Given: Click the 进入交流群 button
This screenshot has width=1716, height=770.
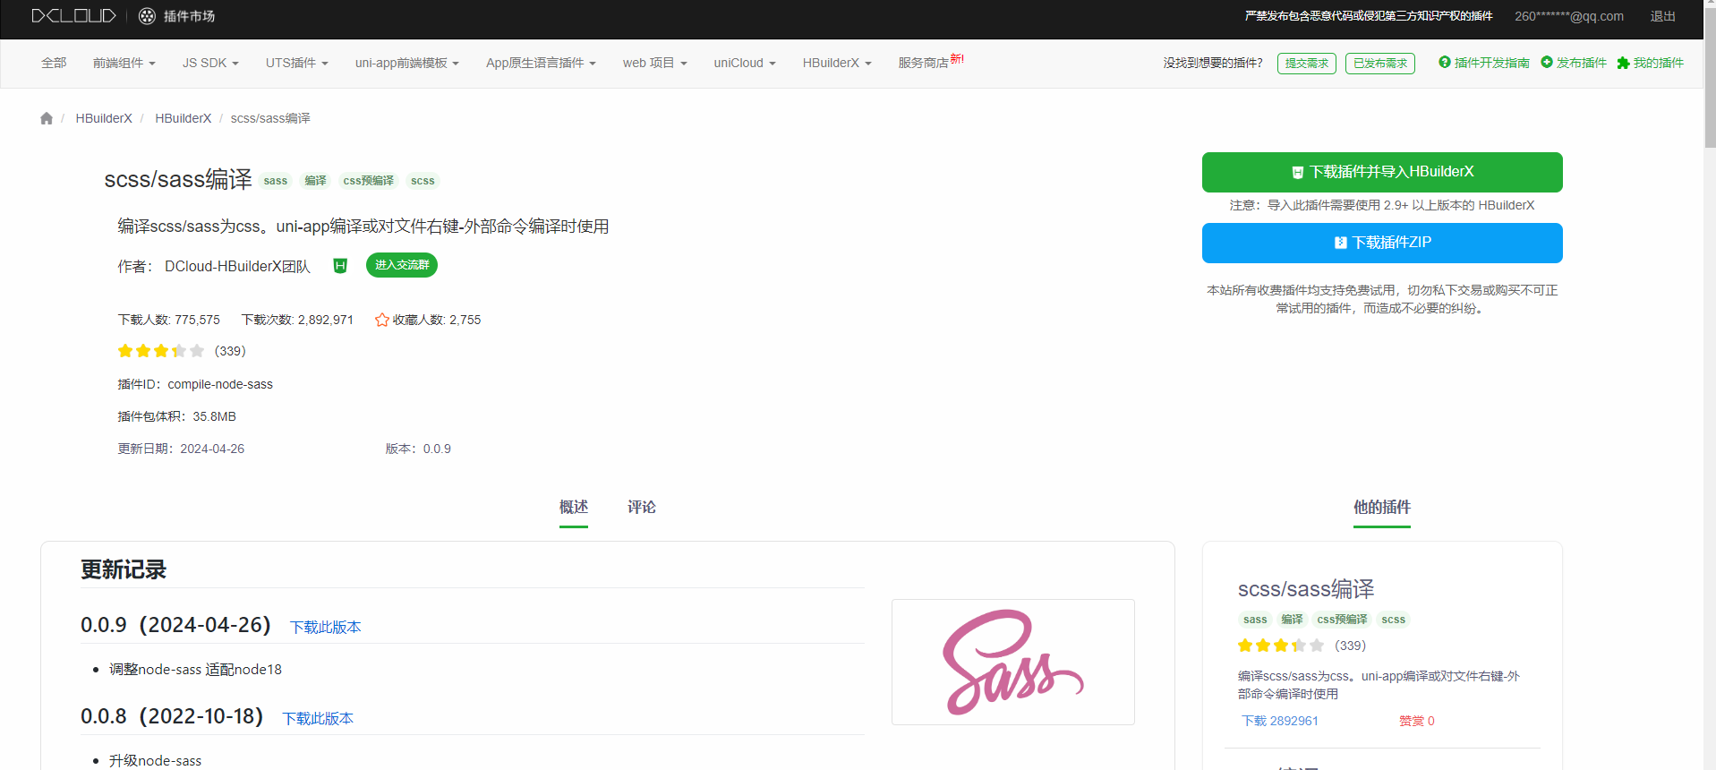Looking at the screenshot, I should [x=402, y=265].
